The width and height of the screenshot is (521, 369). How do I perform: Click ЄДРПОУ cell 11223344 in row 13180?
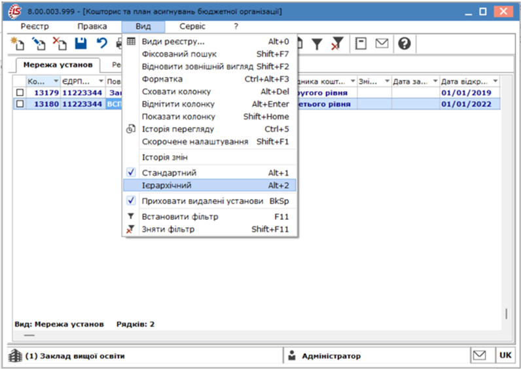82,104
